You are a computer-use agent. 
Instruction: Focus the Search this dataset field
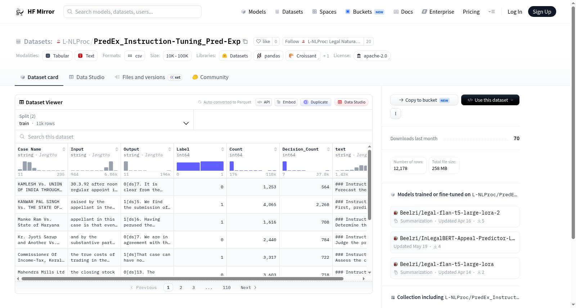point(194,137)
